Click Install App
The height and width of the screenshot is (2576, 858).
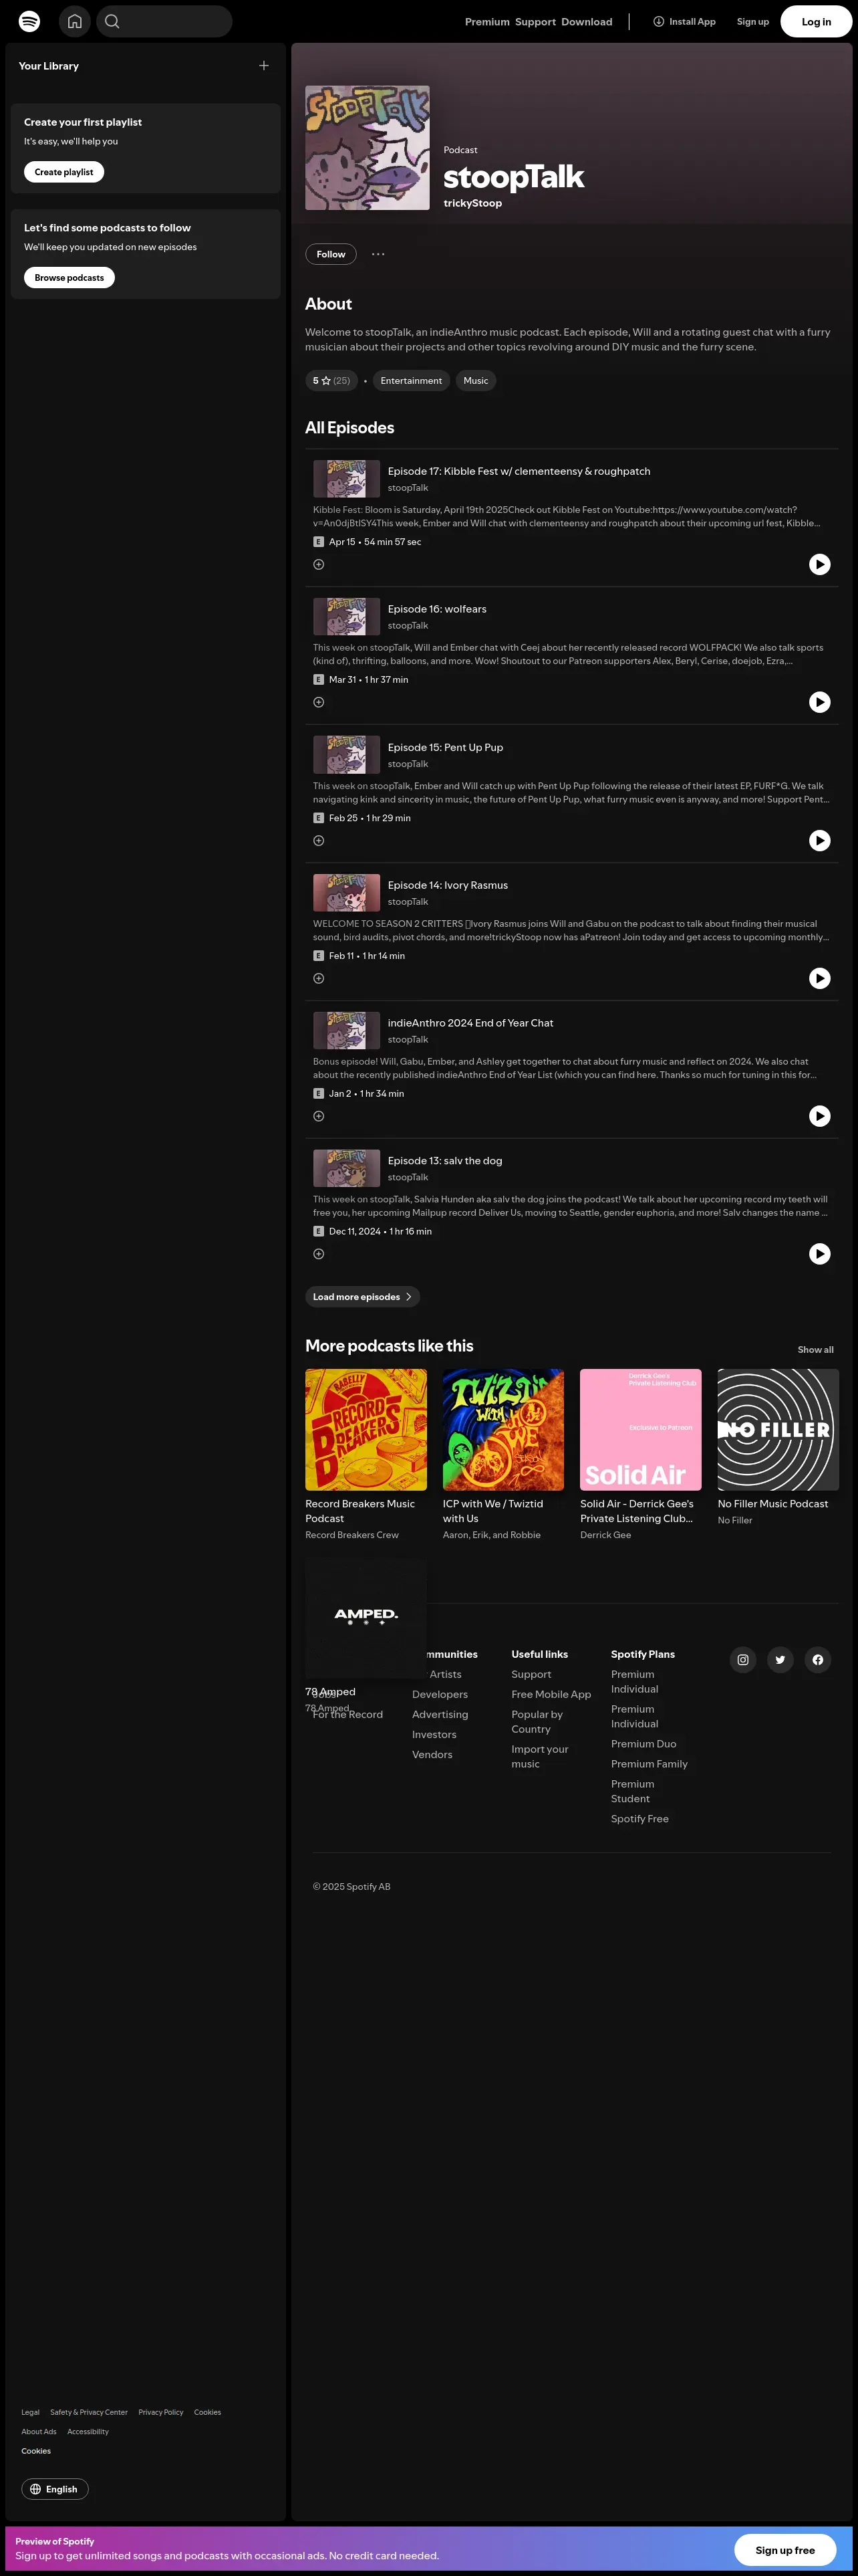684,22
